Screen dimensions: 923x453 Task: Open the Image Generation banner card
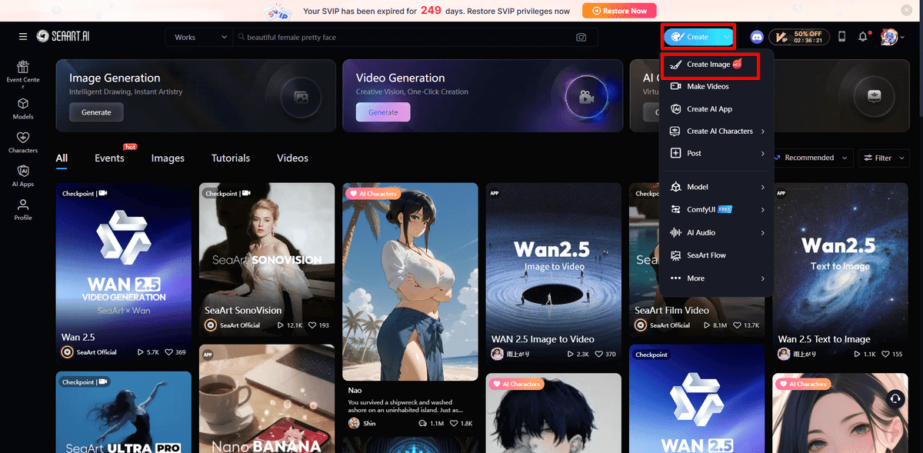tap(195, 95)
